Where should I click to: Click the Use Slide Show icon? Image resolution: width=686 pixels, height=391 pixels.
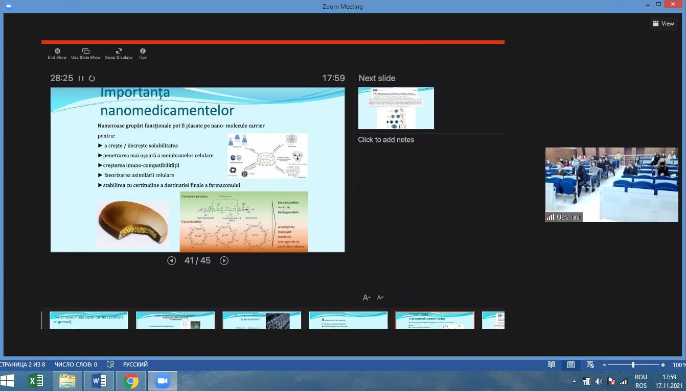[x=86, y=52]
